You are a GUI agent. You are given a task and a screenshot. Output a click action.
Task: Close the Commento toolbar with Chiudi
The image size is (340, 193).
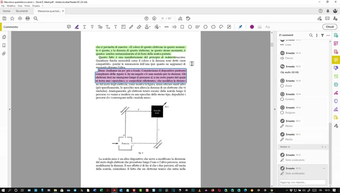[x=330, y=27]
